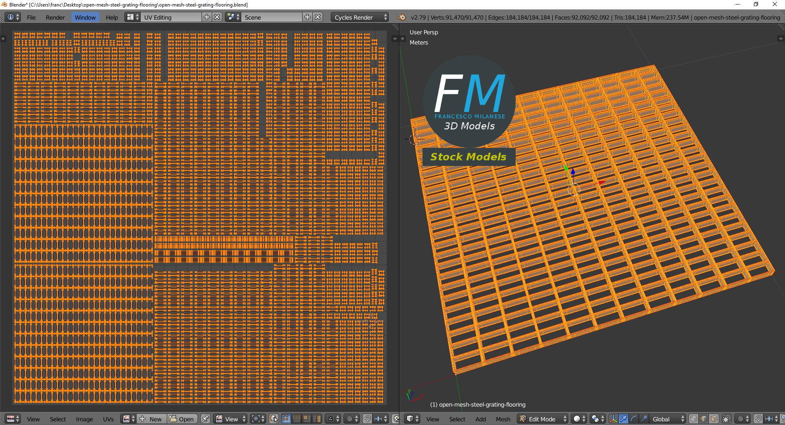Toggle UV and edit mode selection sync
The width and height of the screenshot is (785, 425).
(274, 419)
